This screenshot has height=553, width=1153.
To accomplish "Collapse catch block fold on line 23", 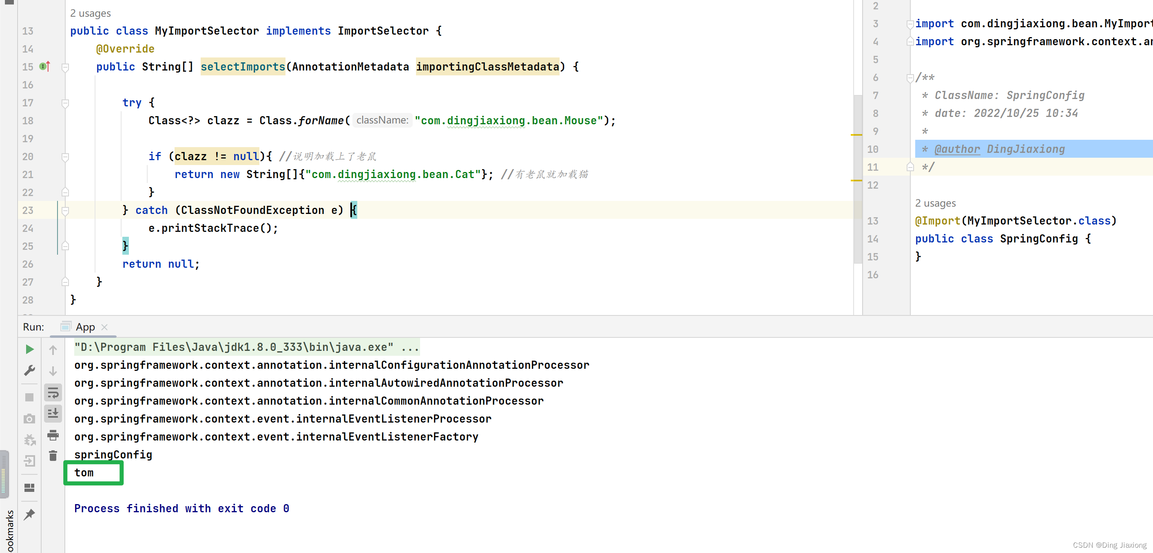I will point(65,211).
